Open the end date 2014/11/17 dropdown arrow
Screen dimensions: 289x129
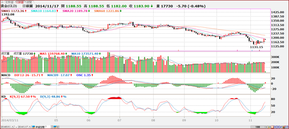30,127
